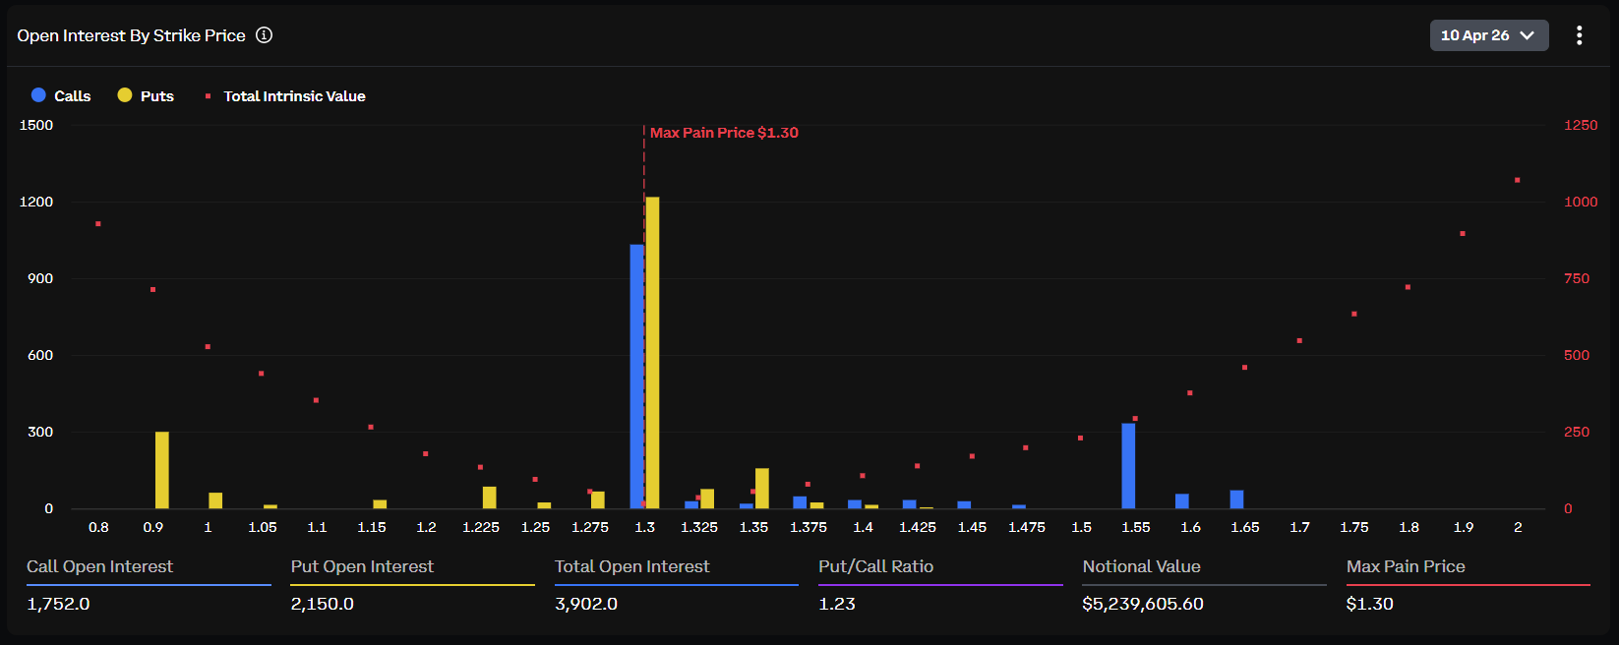The image size is (1619, 645).
Task: Click the red intrinsic value dot at strike 2
Action: click(x=1518, y=180)
